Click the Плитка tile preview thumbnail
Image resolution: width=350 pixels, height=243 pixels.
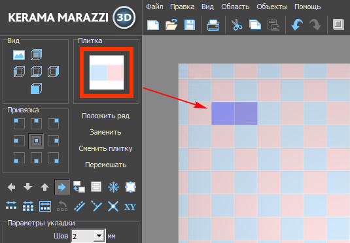pyautogui.click(x=107, y=73)
